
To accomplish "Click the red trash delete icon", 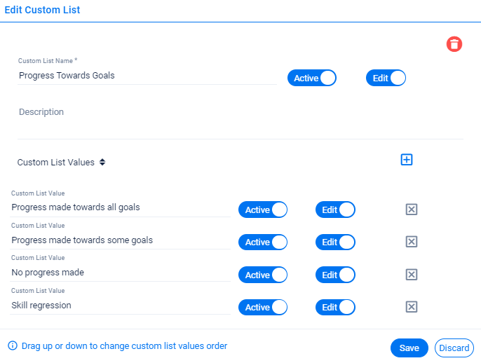I will (454, 44).
